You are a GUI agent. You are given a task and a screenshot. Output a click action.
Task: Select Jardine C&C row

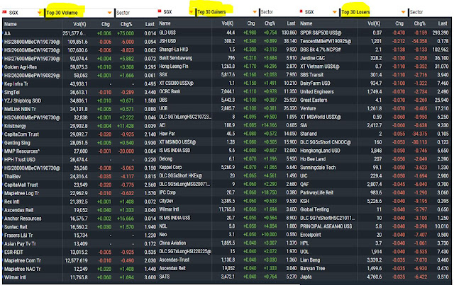click(375, 58)
